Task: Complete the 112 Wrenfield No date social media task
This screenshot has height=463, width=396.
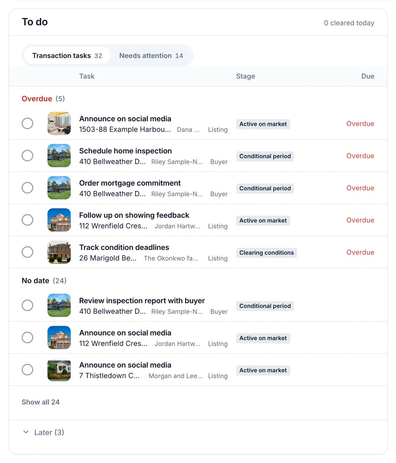Action: 28,337
